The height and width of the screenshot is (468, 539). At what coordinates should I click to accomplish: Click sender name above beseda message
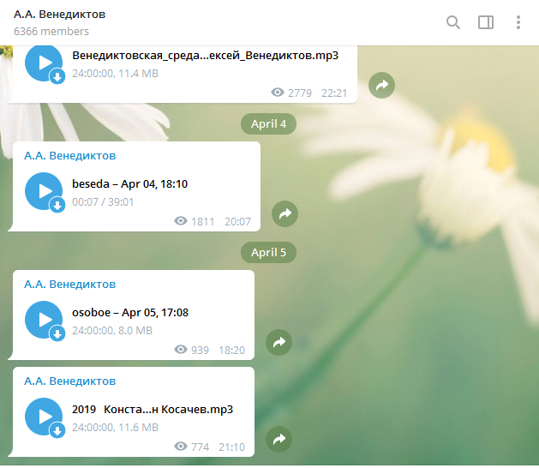[x=69, y=156]
